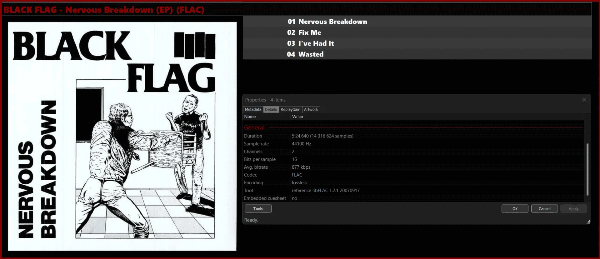Click the Codec row label
This screenshot has width=600, height=259.
(x=251, y=175)
